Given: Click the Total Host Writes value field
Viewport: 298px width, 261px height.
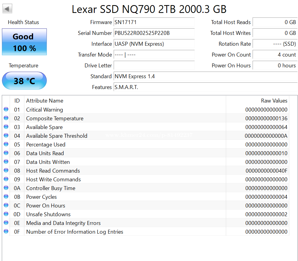Looking at the screenshot, I should pyautogui.click(x=275, y=33).
